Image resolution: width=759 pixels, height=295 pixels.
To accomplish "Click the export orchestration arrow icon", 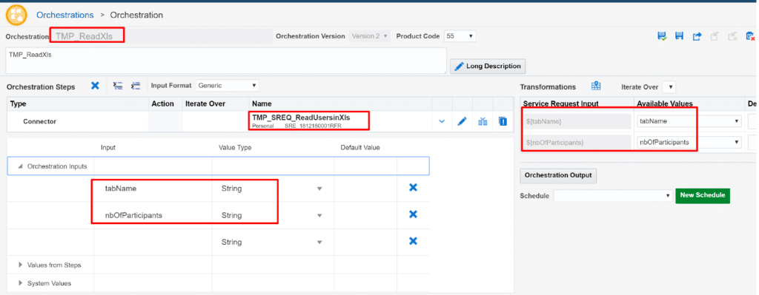I will pyautogui.click(x=697, y=36).
